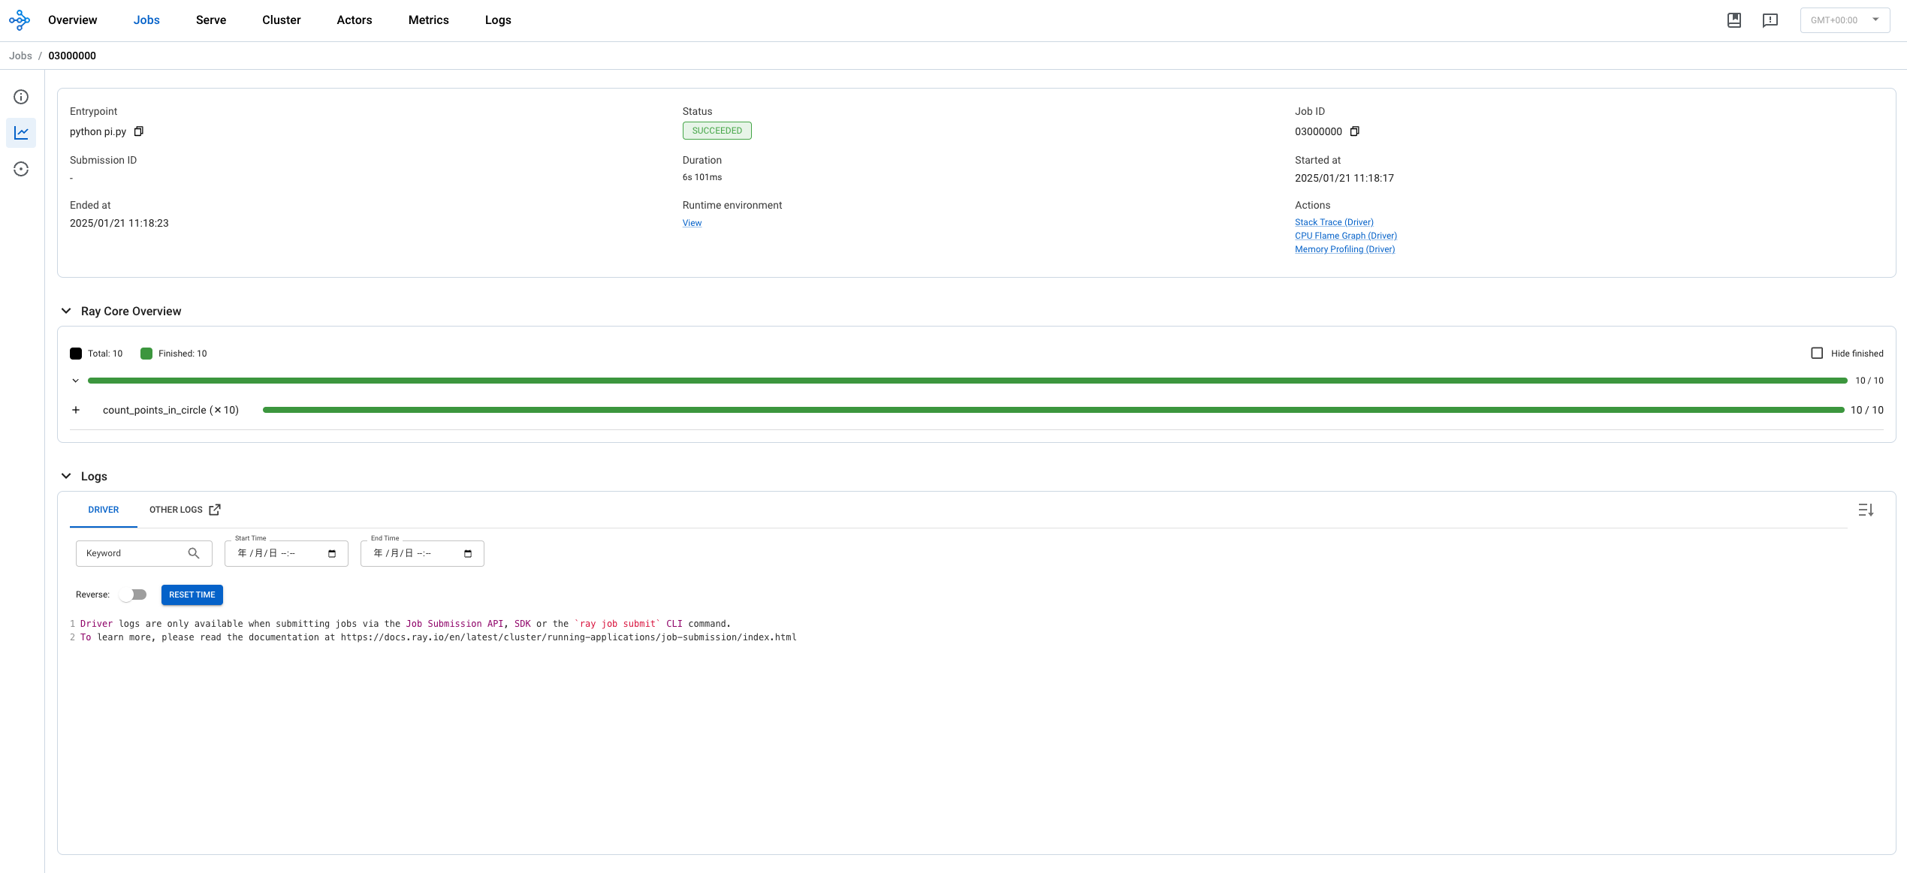The width and height of the screenshot is (1907, 873).
Task: Copy the Job ID 03000000
Action: click(x=1354, y=131)
